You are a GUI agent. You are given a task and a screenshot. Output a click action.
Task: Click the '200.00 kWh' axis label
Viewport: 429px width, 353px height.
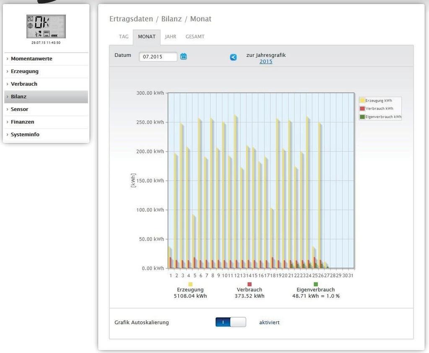(x=150, y=152)
